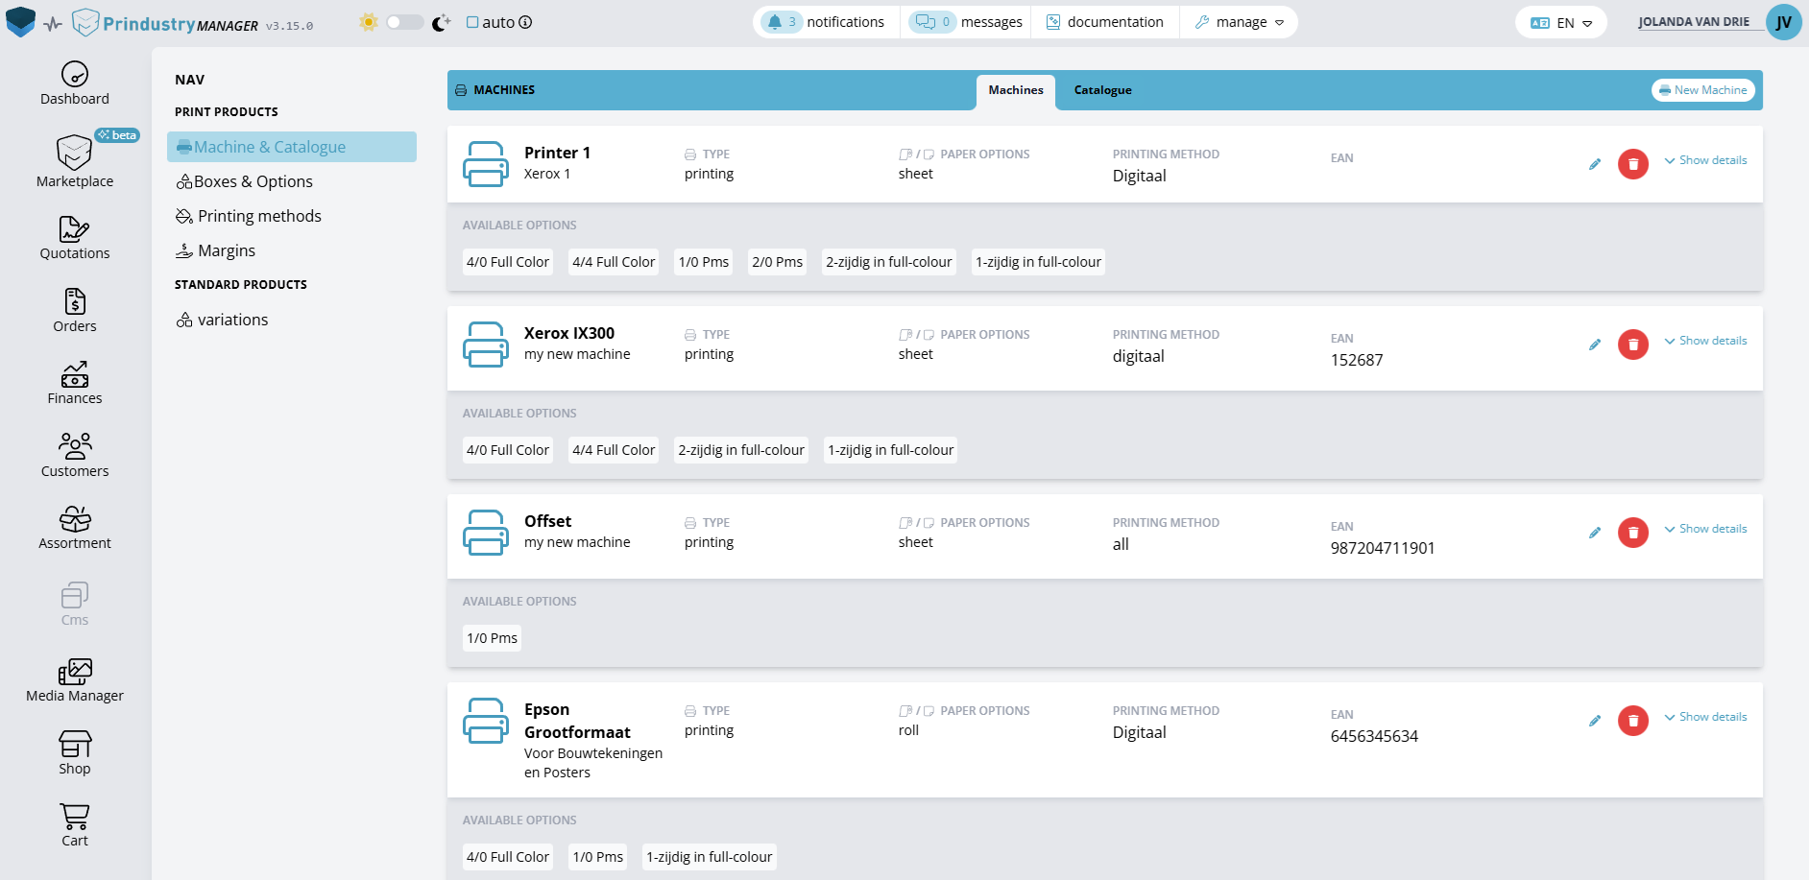
Task: Open the Dashboard from the sidebar
Action: [75, 83]
